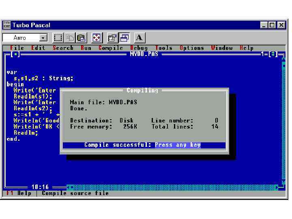Click the editor window close box
The image size is (292, 219).
click(16, 54)
